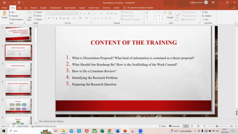
Task: Click Ne yapmak istediğinizi söyleyin search box
Action: (x=140, y=7)
